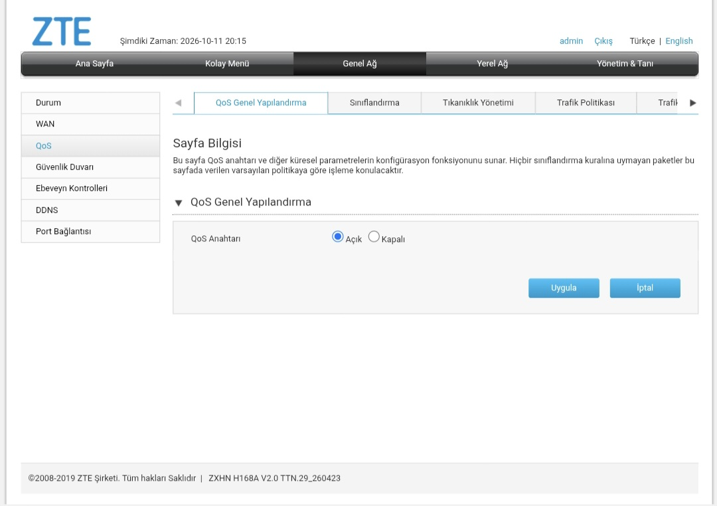
Task: Open the Yönetim & Tanı menu
Action: (625, 64)
